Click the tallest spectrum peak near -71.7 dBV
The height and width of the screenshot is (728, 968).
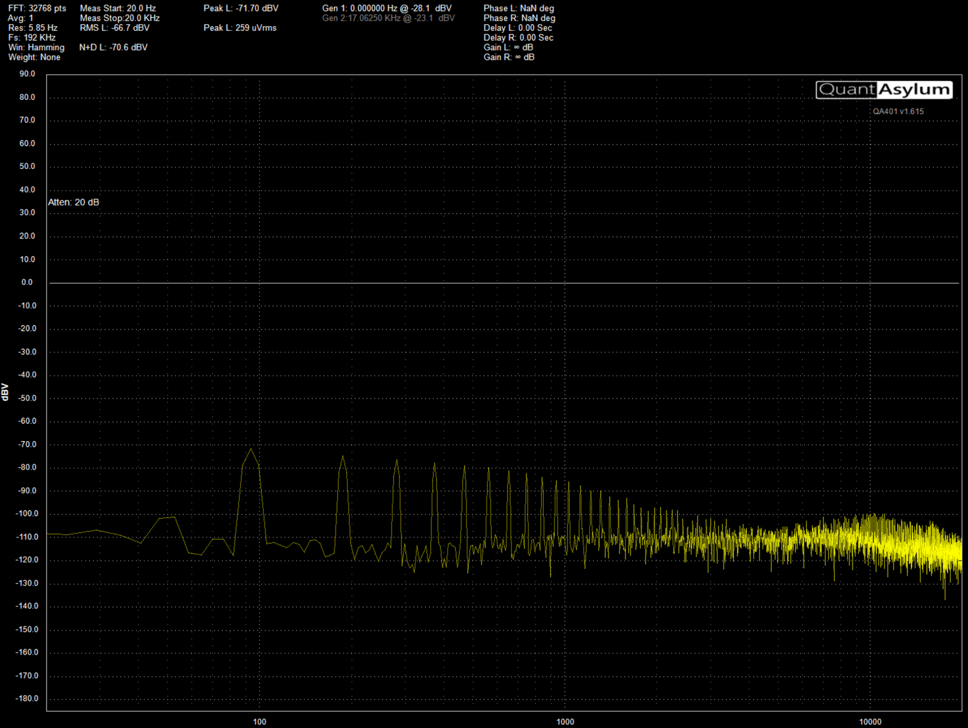[250, 450]
